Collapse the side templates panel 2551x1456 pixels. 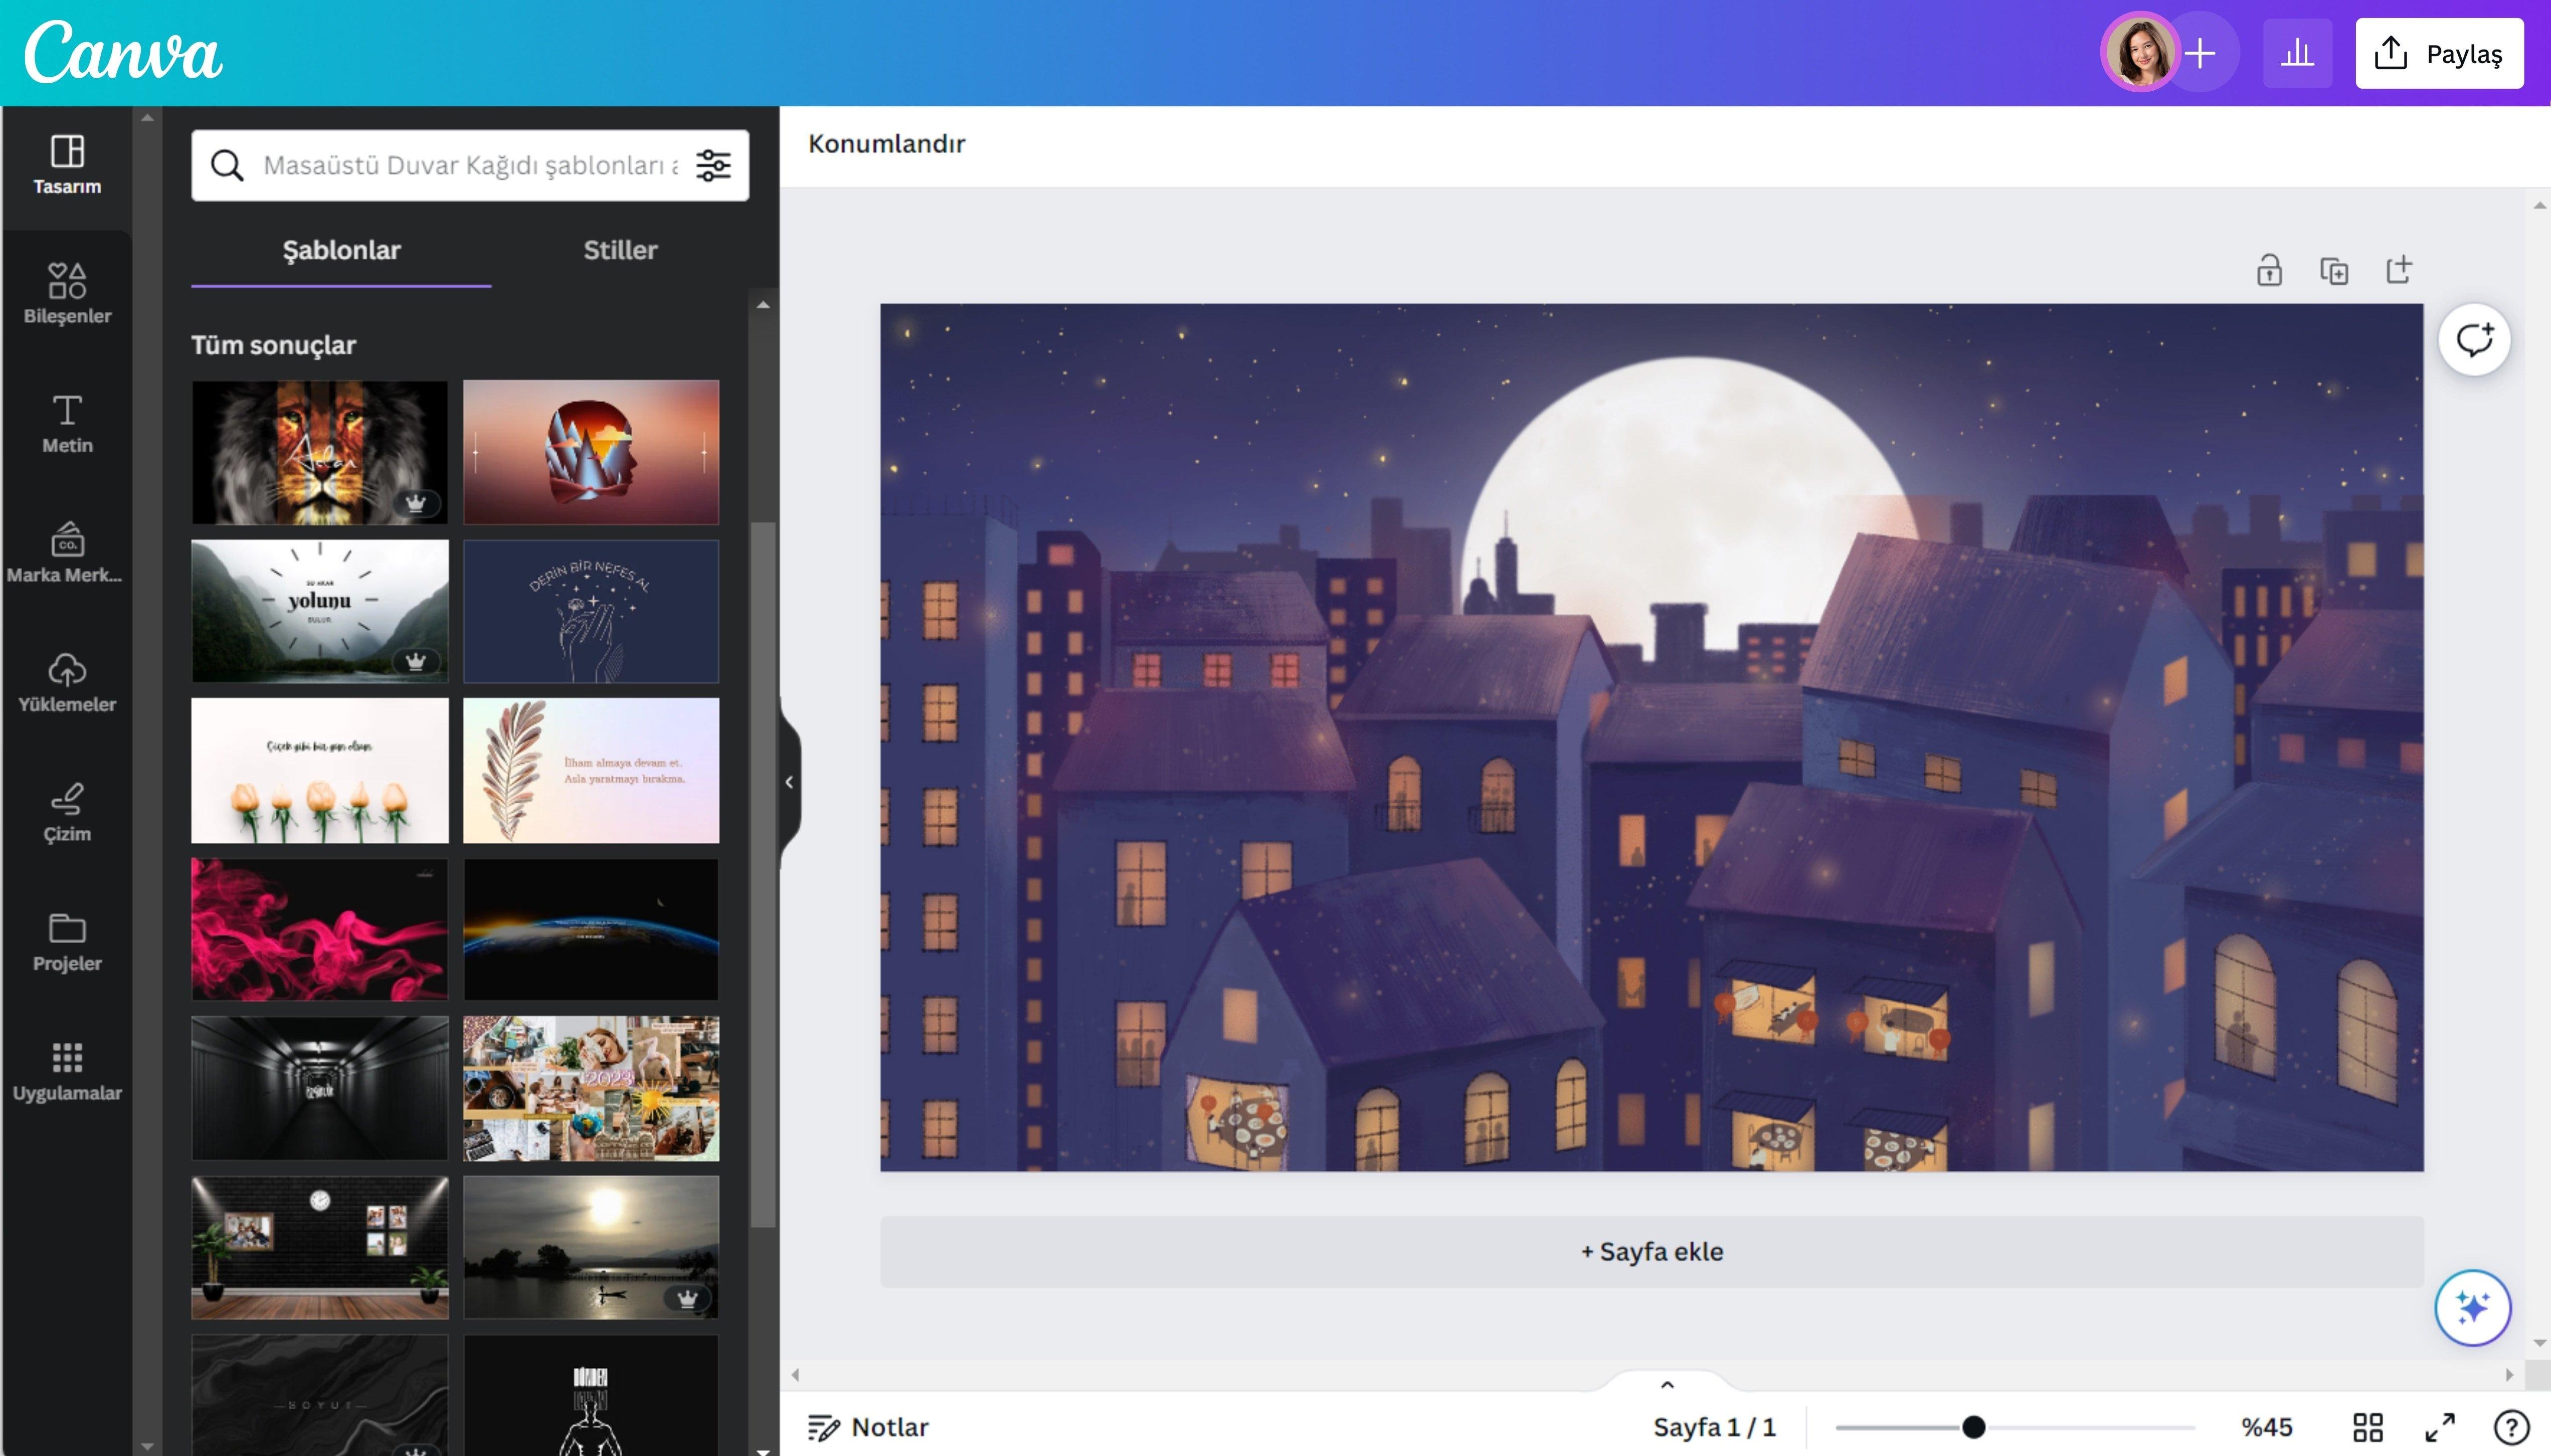pos(789,782)
